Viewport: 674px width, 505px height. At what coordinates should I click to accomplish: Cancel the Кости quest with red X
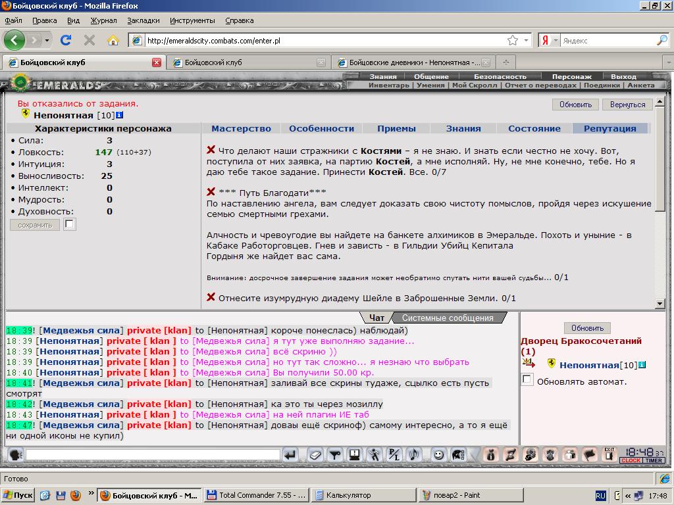(x=211, y=149)
